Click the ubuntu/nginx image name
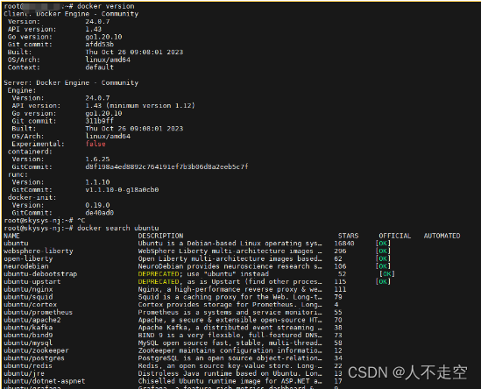 tap(28, 289)
